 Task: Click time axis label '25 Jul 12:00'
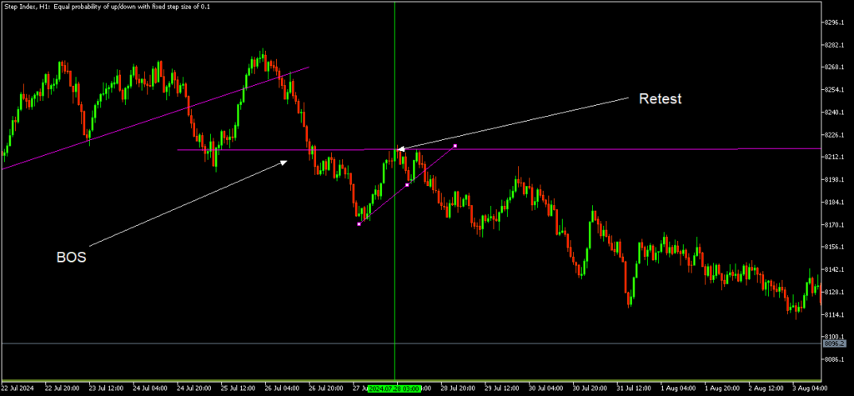pyautogui.click(x=239, y=389)
